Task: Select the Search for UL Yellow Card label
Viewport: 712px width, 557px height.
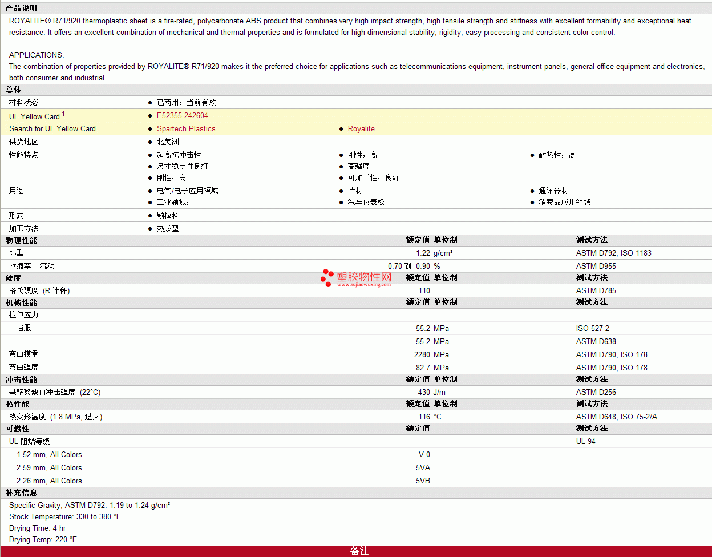Action: tap(52, 128)
